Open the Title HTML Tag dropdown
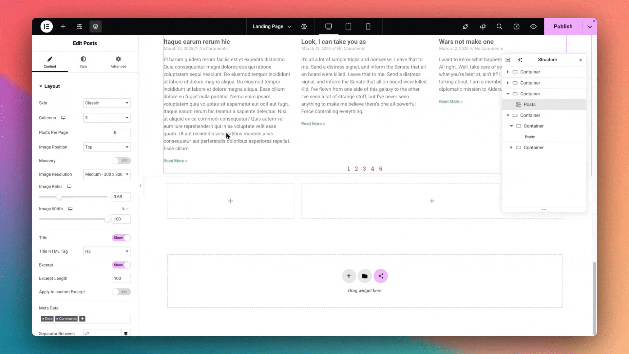The height and width of the screenshot is (354, 629). click(107, 251)
